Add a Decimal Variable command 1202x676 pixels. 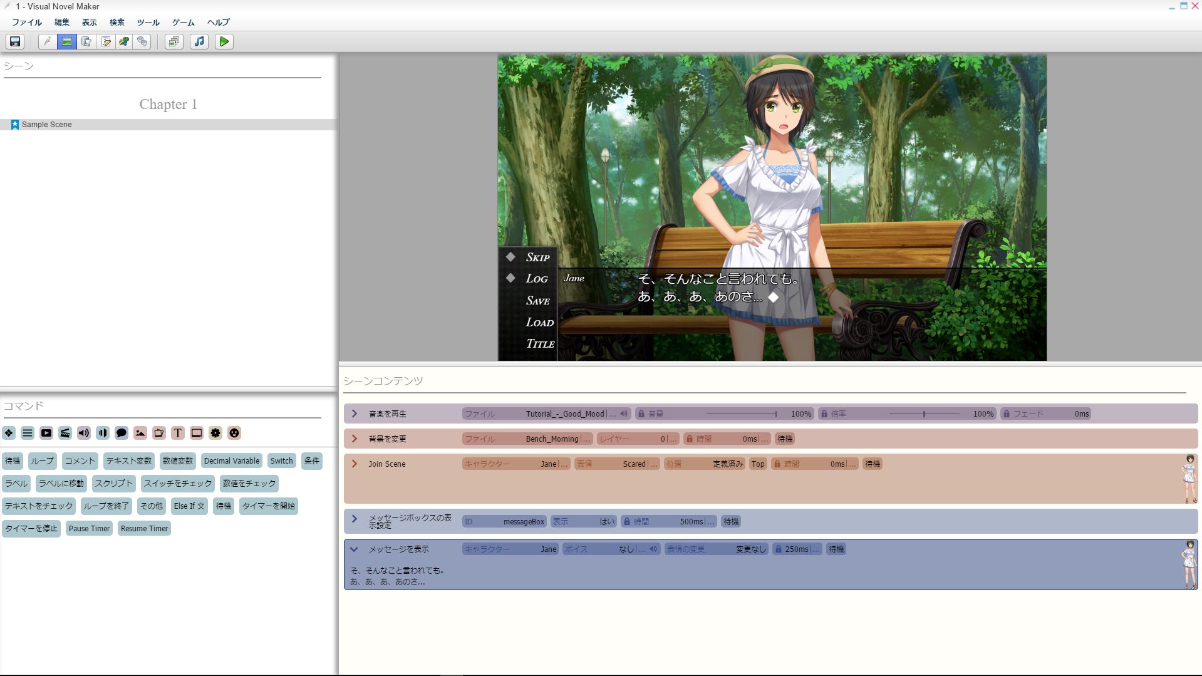232,461
